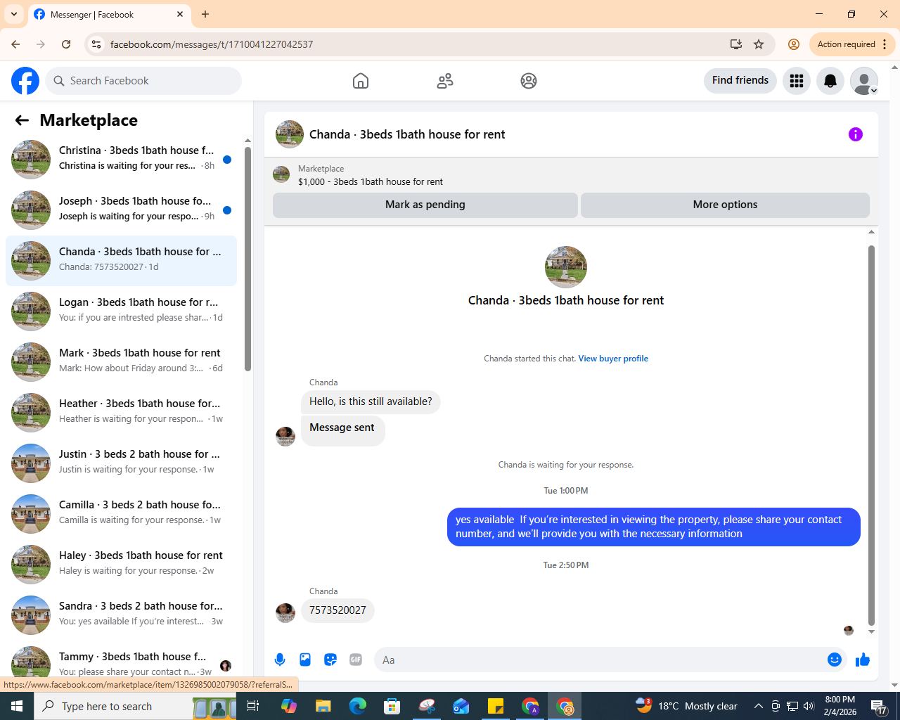Open Windows notification center icon

[x=879, y=706]
